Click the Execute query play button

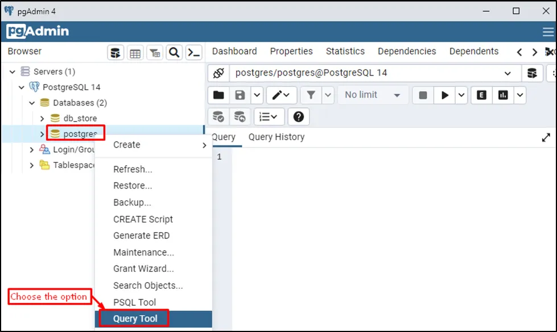444,95
